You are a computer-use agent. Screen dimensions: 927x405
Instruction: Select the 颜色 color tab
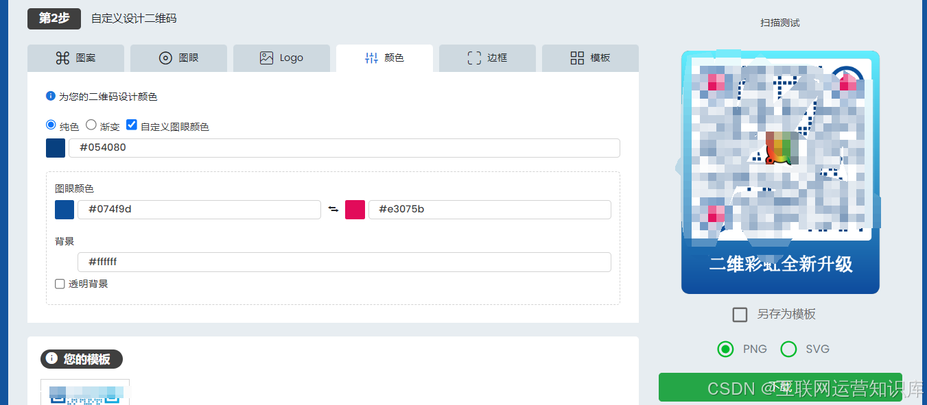tap(384, 58)
